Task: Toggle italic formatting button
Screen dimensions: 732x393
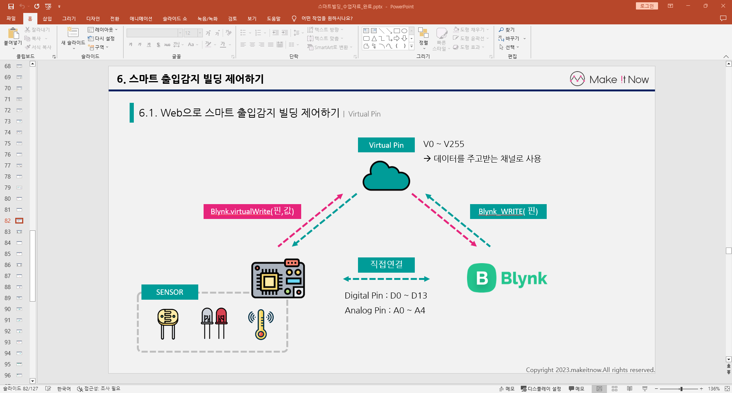Action: pos(140,45)
